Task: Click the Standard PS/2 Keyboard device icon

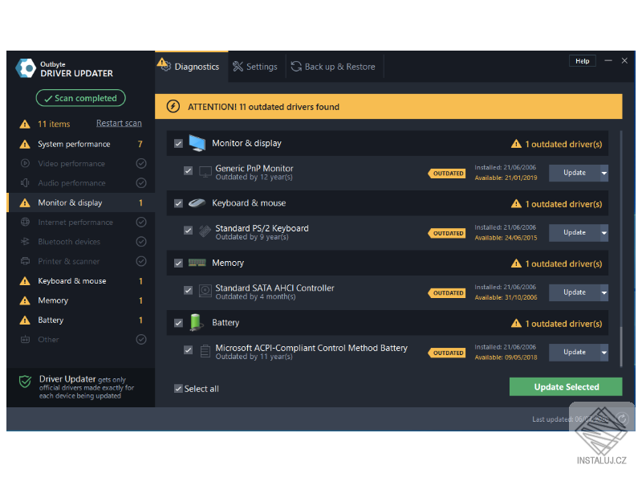Action: coord(205,231)
